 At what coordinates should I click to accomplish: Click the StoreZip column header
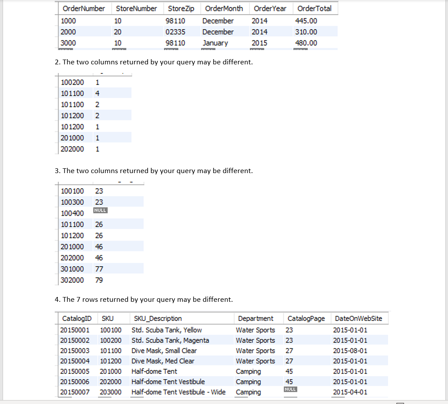pyautogui.click(x=181, y=8)
